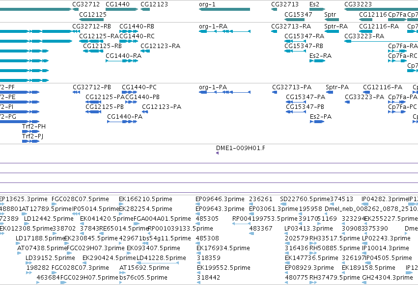This screenshot has height=285, width=418.
Task: Open the org-1 gene label
Action: point(207,4)
